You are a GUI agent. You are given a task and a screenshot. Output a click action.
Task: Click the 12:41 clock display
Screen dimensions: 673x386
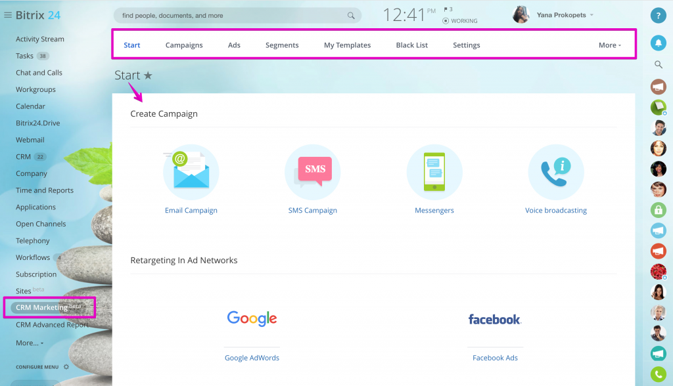point(404,16)
